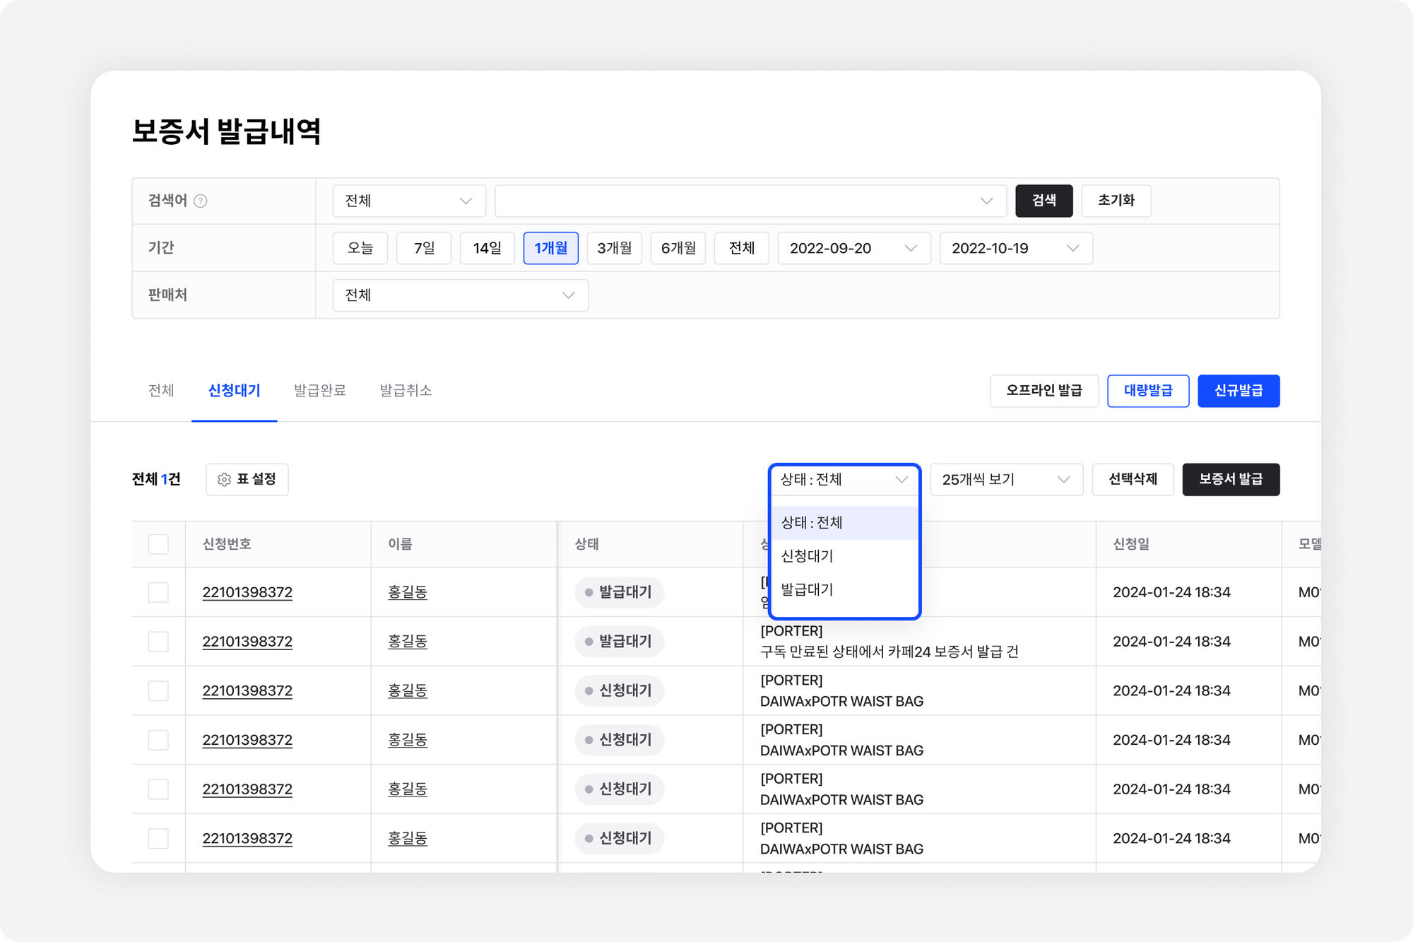Screen dimensions: 1413x942
Task: Open first row's 22101398372 application link
Action: pos(247,592)
